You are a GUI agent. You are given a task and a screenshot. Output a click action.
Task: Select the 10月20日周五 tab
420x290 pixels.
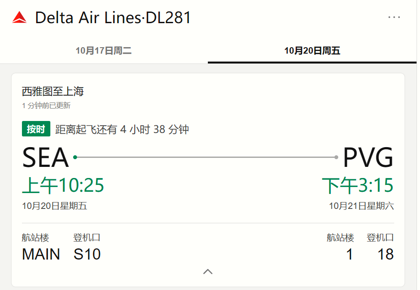tap(312, 51)
